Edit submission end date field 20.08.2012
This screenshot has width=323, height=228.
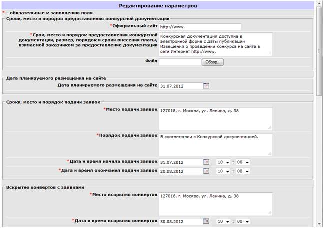pos(181,171)
